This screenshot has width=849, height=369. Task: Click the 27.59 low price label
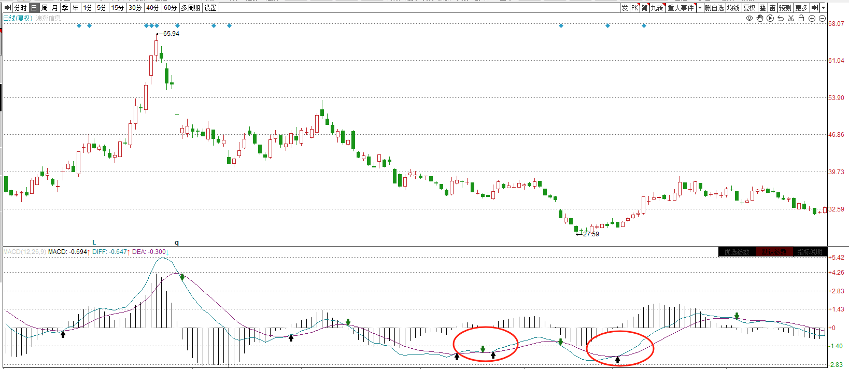coord(591,234)
